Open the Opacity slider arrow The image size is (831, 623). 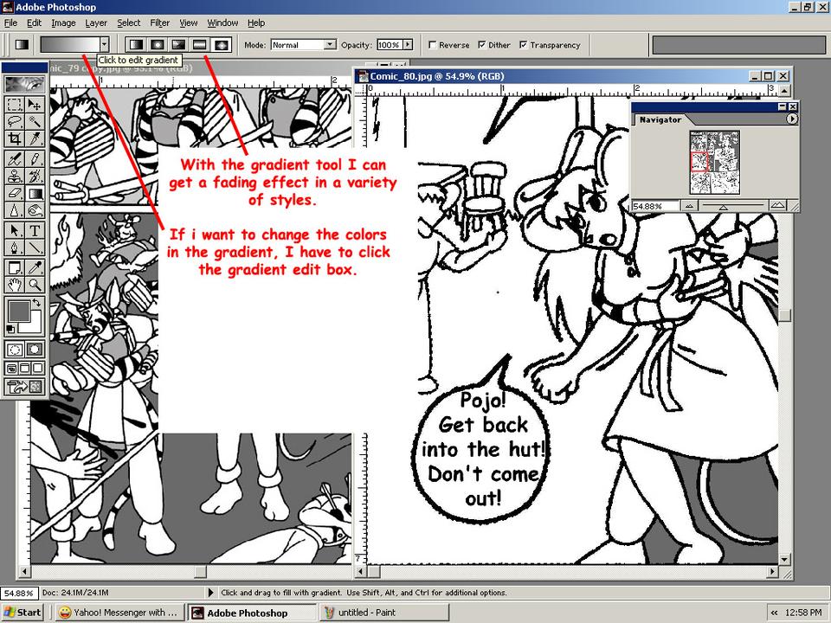pyautogui.click(x=408, y=44)
